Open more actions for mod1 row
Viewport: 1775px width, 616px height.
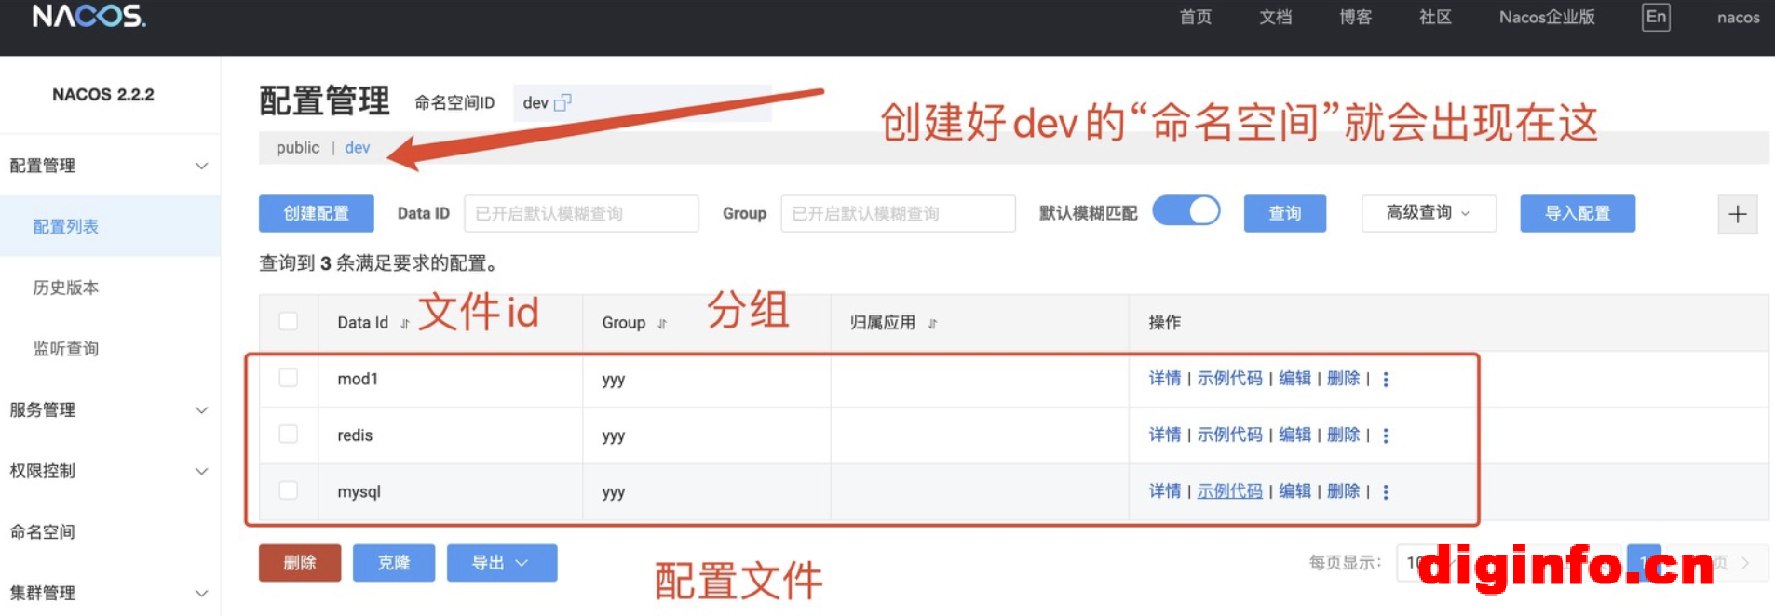(x=1386, y=379)
